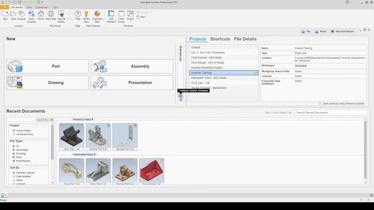Image resolution: width=374 pixels, height=210 pixels.
Task: Click the Open folder icon in ribbon
Action: pos(13,14)
